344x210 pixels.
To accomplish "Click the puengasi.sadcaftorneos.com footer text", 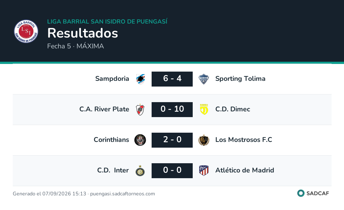I will pos(122,194).
